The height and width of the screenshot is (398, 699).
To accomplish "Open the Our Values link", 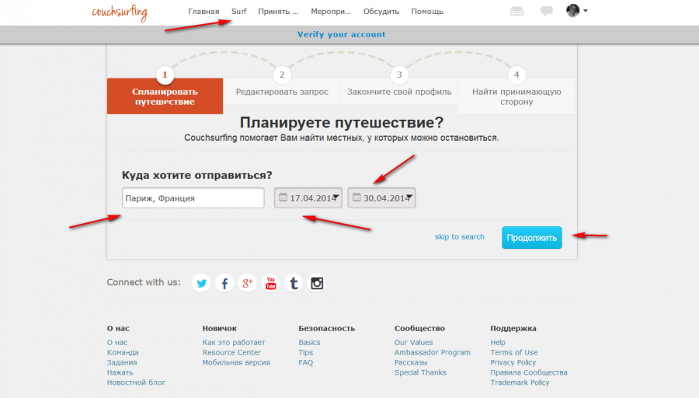I will 414,342.
